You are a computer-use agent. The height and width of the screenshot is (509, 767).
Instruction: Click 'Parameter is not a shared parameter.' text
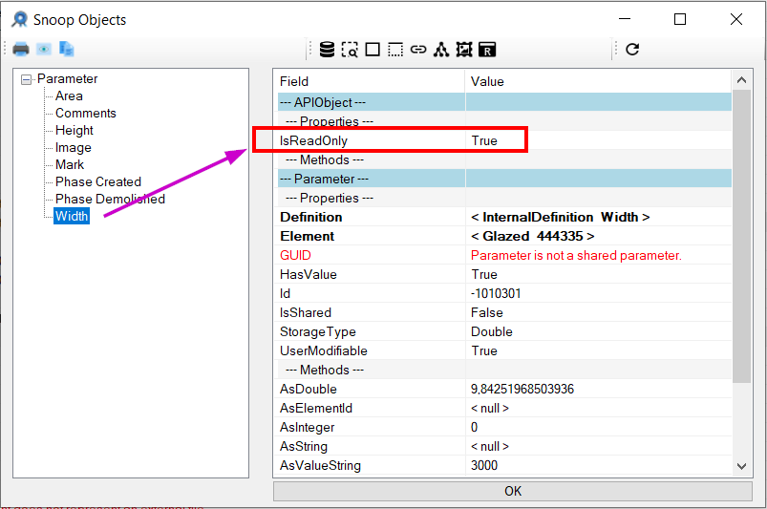pyautogui.click(x=576, y=255)
